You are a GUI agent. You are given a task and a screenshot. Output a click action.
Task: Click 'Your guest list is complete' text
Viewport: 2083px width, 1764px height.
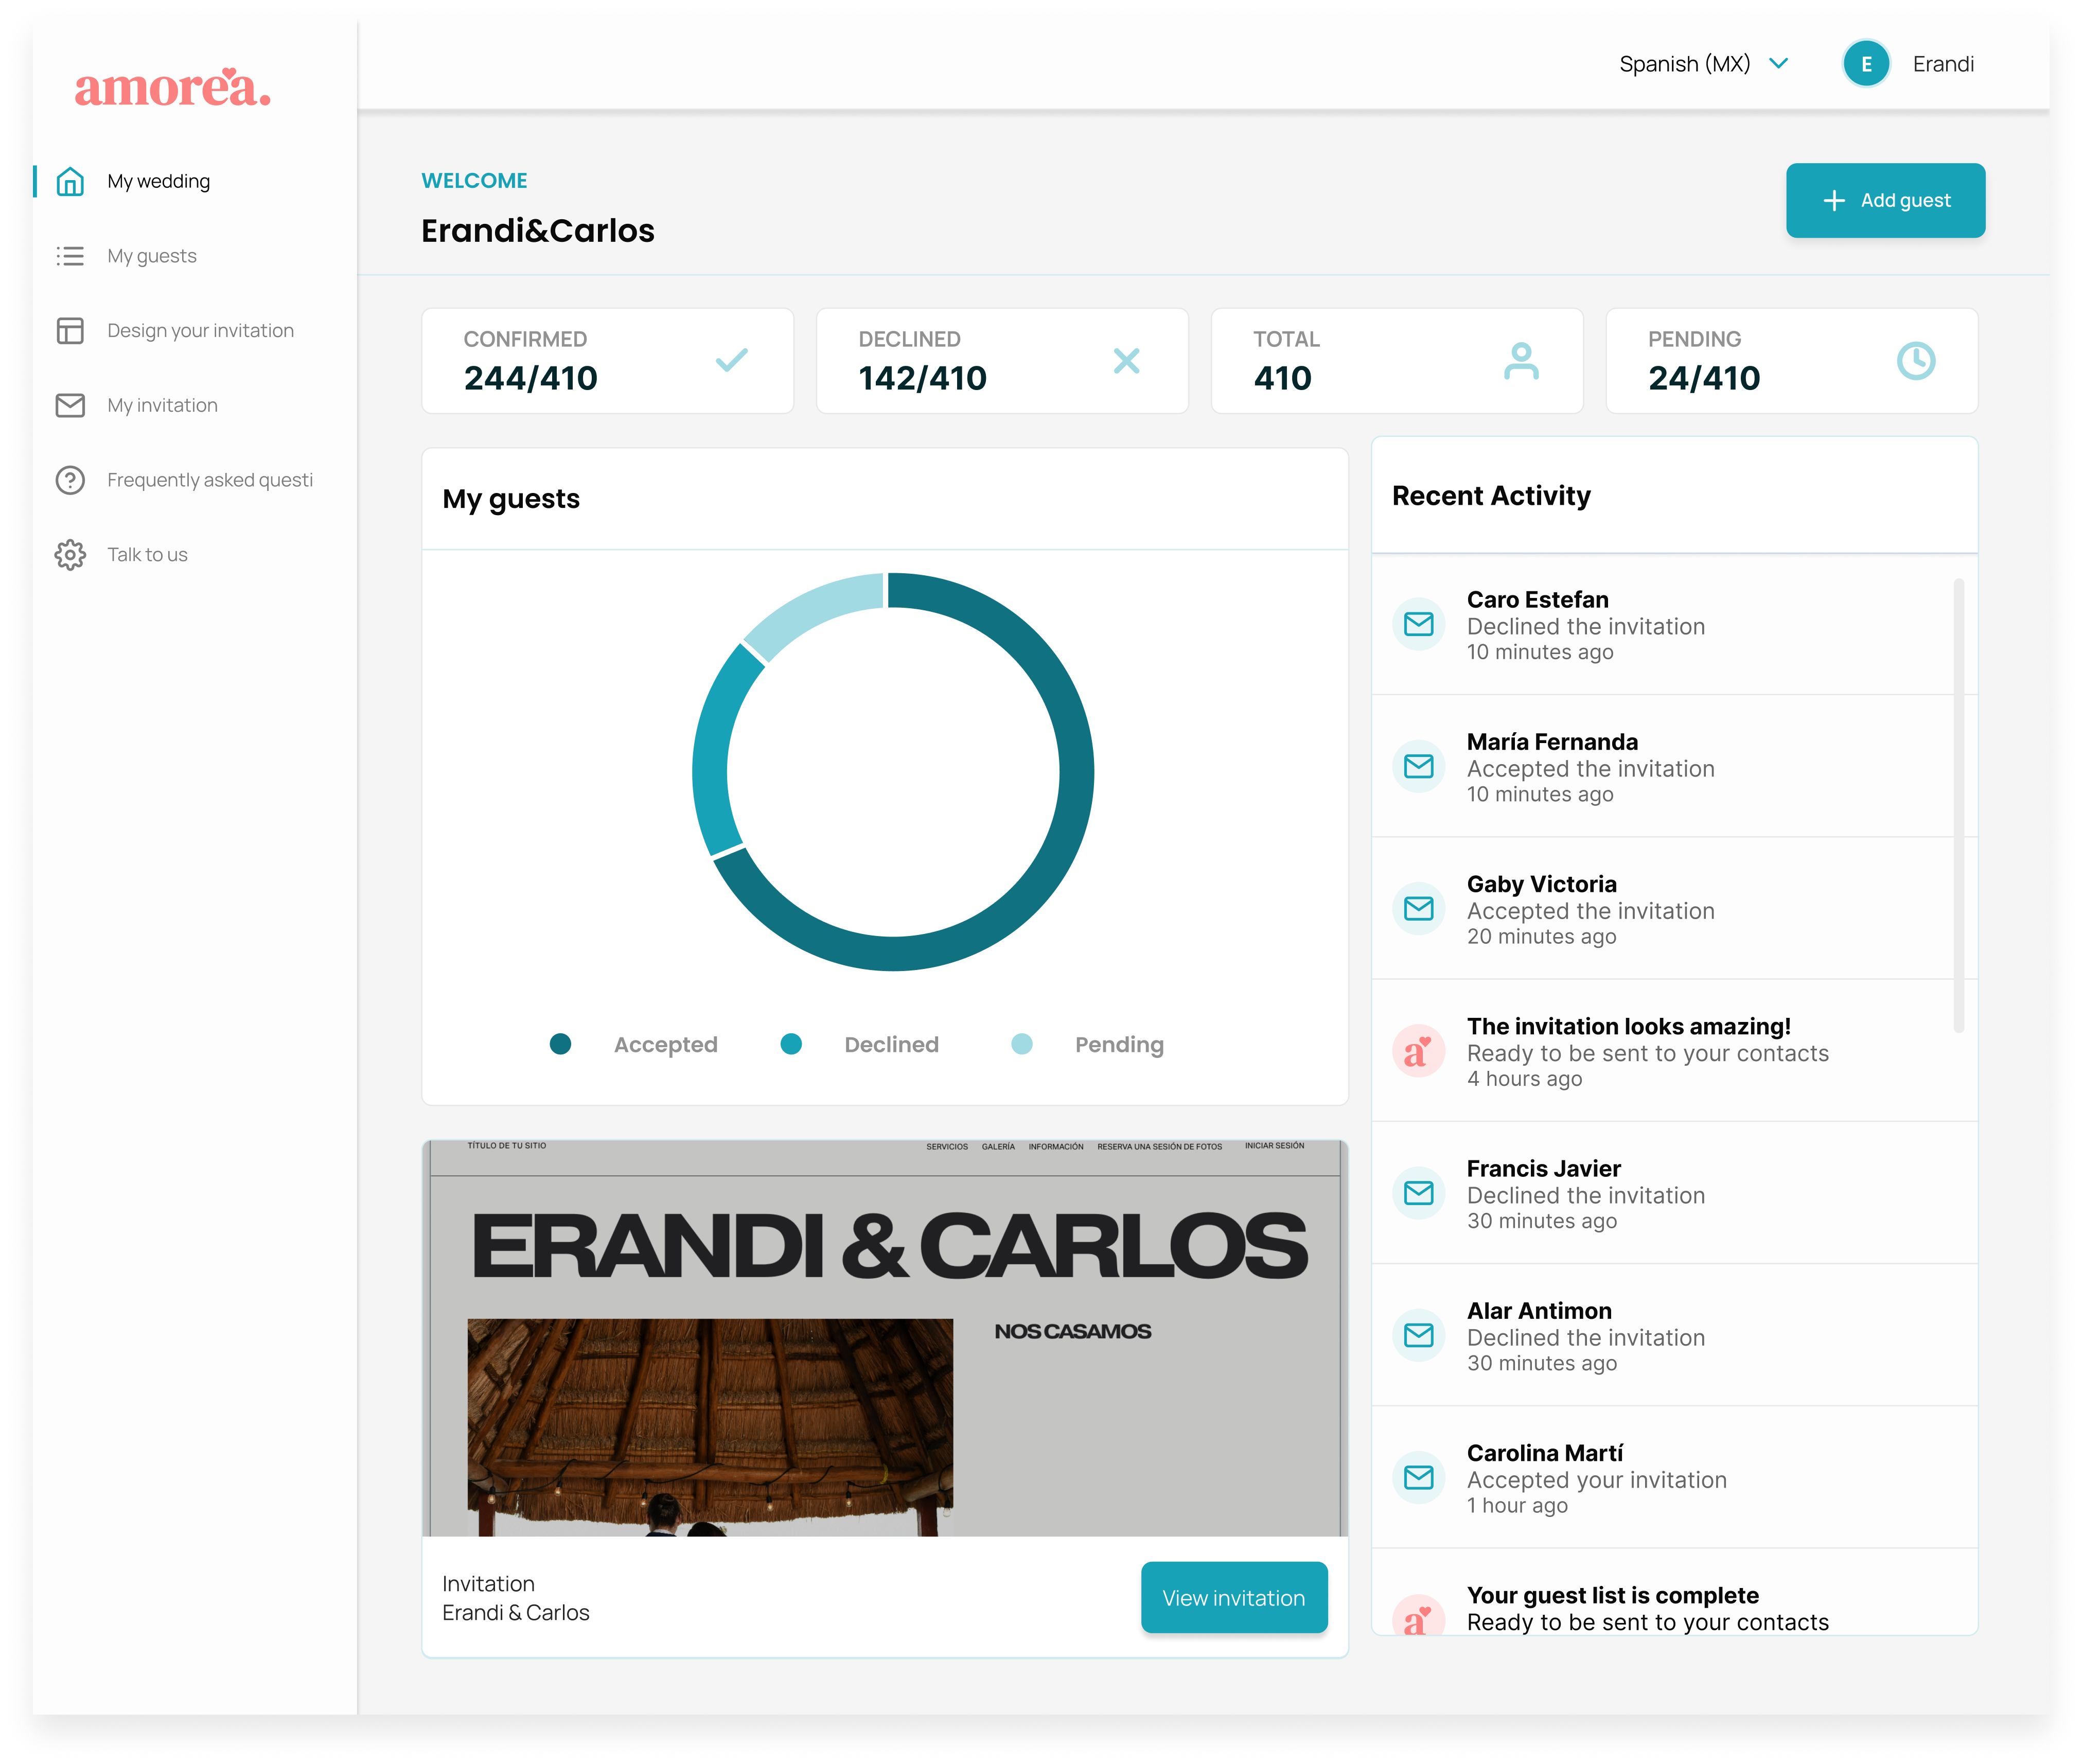[1613, 1596]
